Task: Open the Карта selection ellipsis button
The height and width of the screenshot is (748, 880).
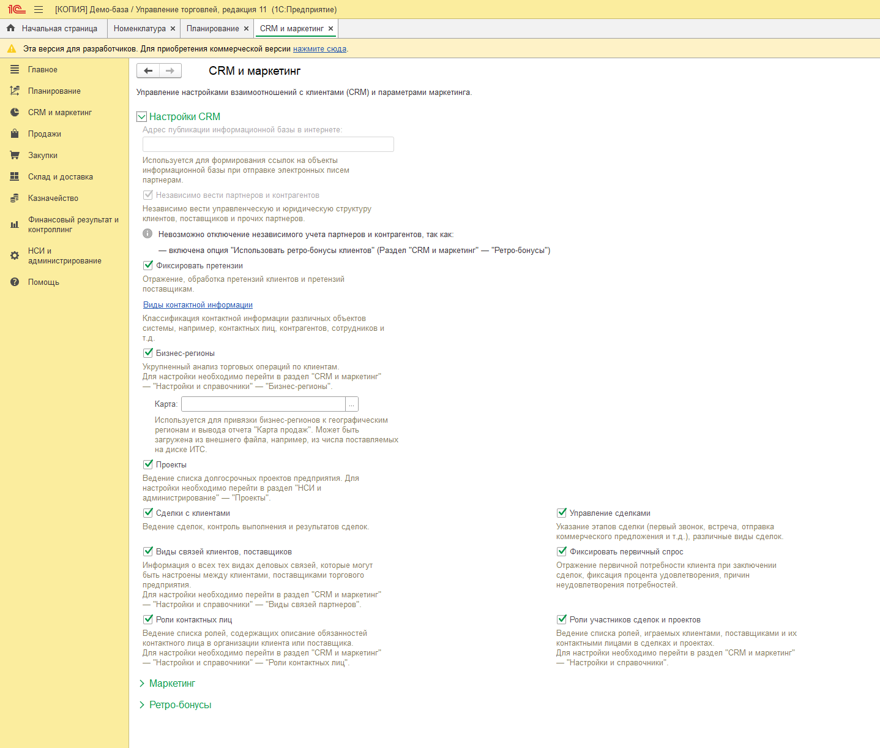Action: [x=352, y=404]
